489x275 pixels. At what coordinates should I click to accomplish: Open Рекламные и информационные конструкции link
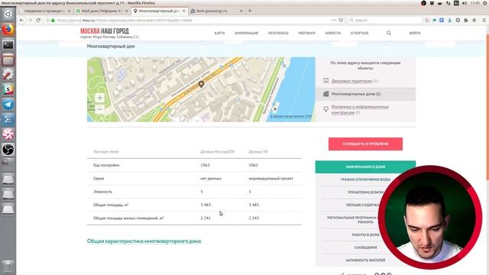pos(360,109)
